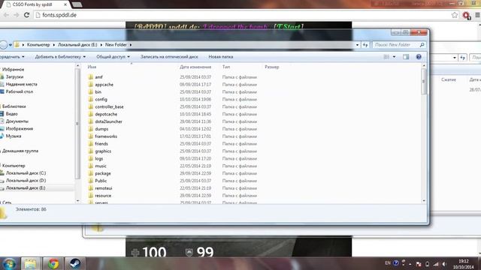Expand breadcrumb arrow after New Folder

click(x=131, y=45)
